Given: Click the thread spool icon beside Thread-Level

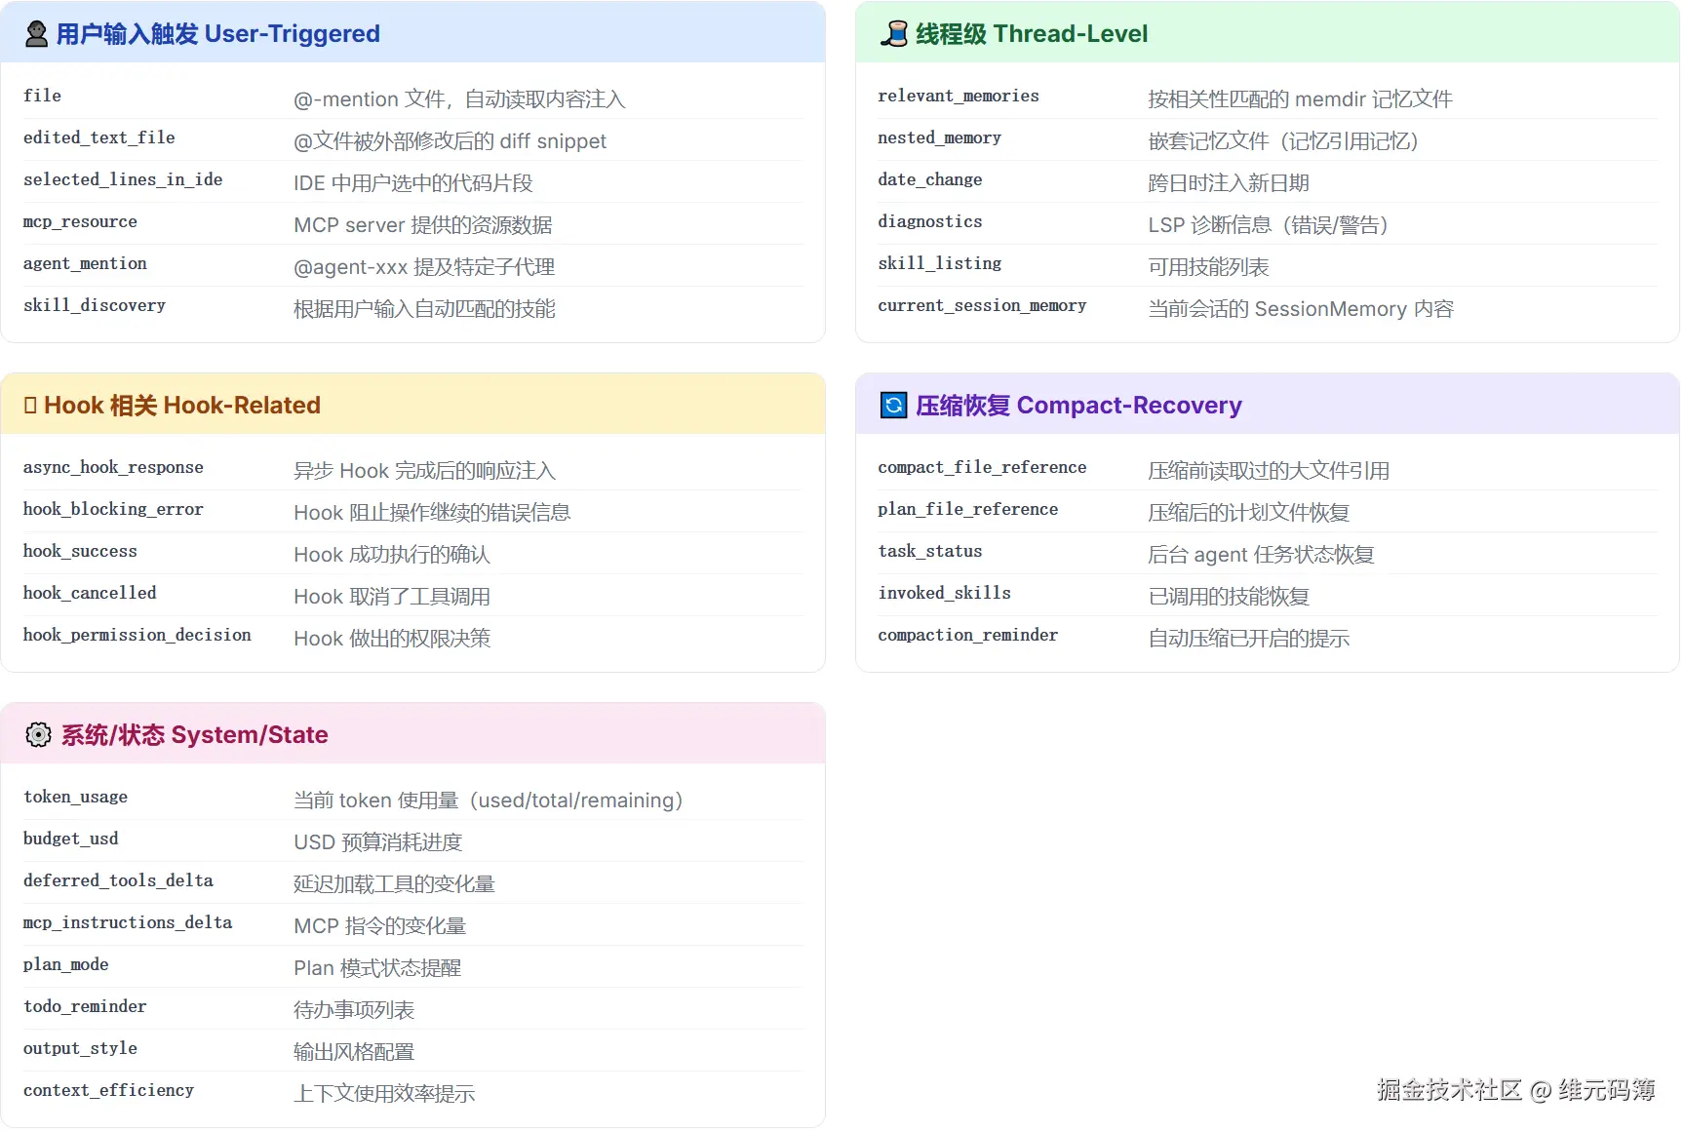Looking at the screenshot, I should (x=893, y=34).
